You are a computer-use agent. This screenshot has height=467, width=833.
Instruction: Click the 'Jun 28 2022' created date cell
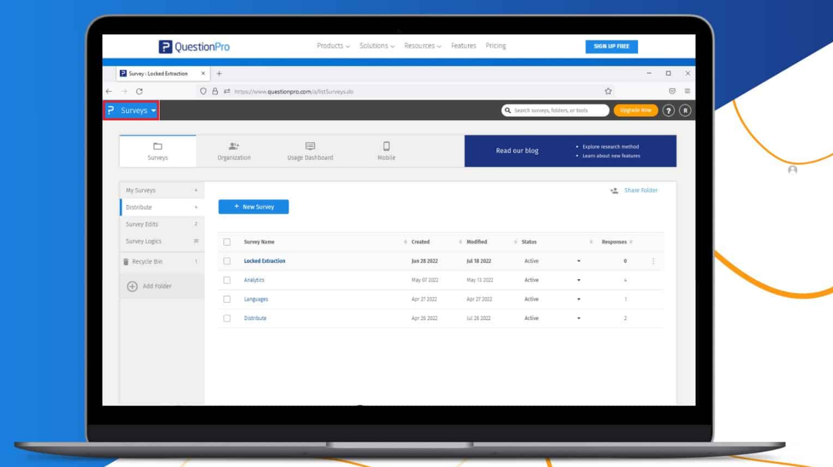pos(424,261)
